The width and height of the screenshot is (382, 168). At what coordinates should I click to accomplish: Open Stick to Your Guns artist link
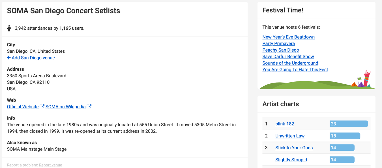[x=294, y=148]
